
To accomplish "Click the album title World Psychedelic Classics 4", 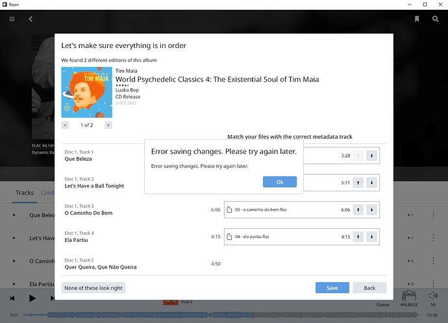I will tap(217, 79).
